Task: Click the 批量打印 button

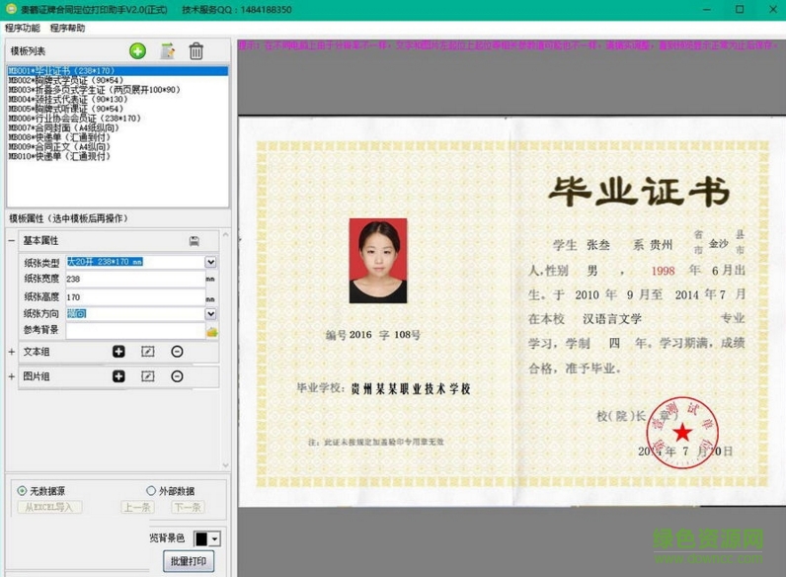Action: click(x=189, y=561)
